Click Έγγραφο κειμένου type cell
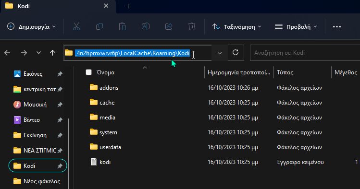Viewport: 360px width, 189px height. [x=300, y=162]
